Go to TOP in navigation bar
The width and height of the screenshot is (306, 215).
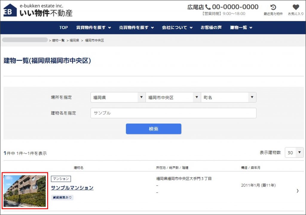point(63,27)
